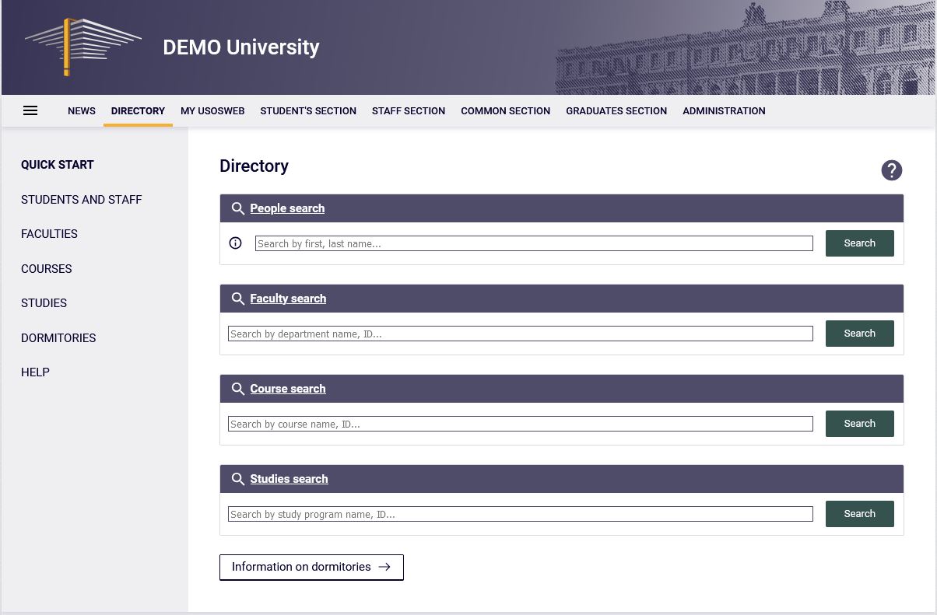Select STUDENTS AND STAFF in sidebar
This screenshot has width=937, height=615.
82,200
